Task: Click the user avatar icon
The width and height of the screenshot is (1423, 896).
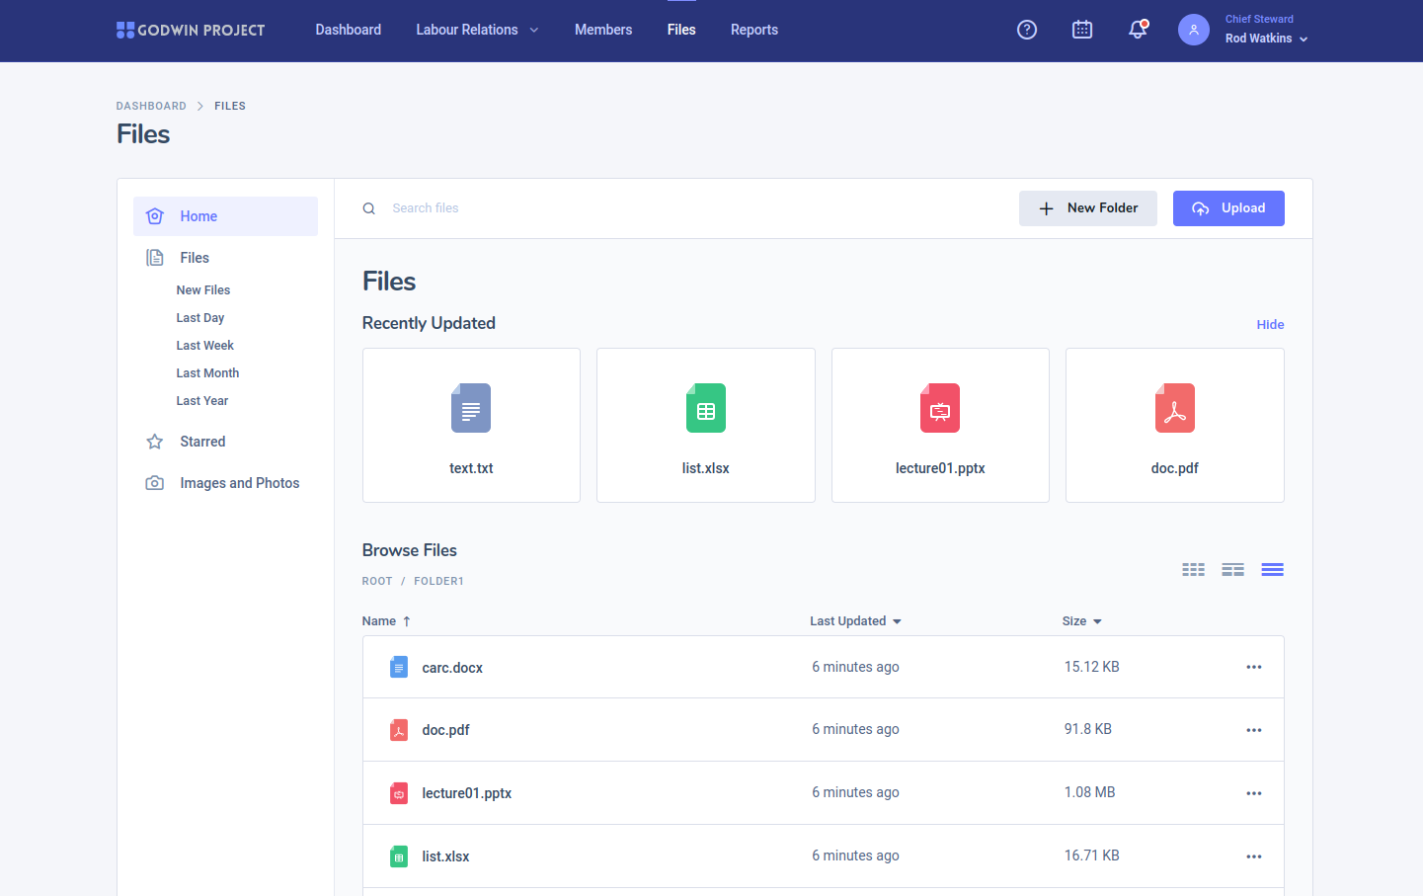Action: (1193, 30)
